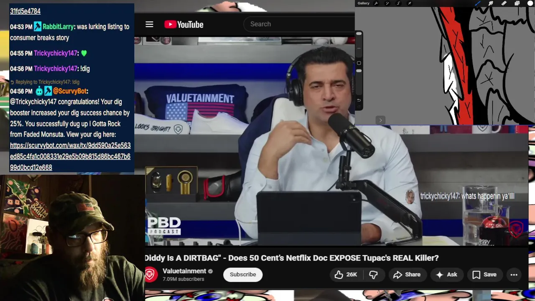Click the Valuetainment 7.09M subscribers count
The image size is (535, 301).
(183, 279)
